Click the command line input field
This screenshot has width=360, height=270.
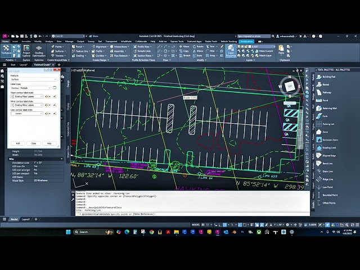click(192, 214)
